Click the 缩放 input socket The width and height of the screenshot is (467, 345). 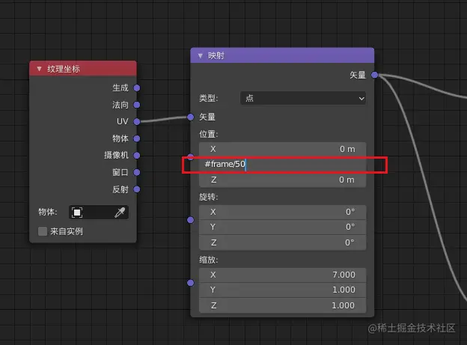tap(191, 283)
